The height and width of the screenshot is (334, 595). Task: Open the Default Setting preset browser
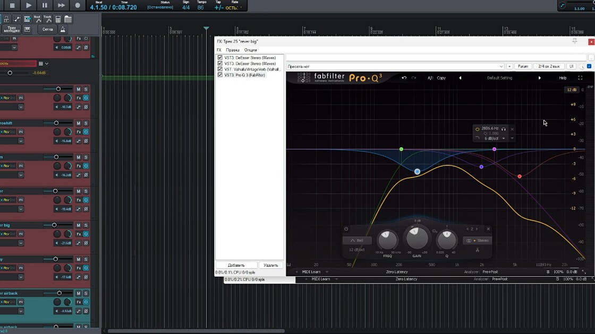(499, 78)
